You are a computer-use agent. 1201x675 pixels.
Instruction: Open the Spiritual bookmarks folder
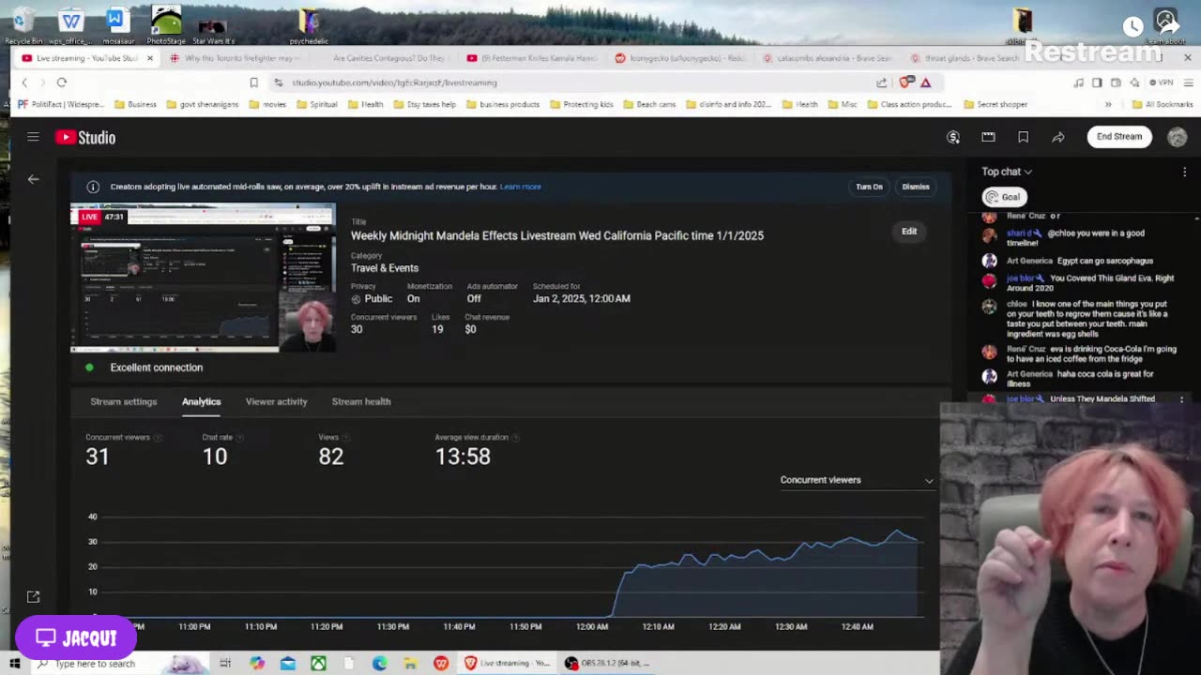coord(316,105)
